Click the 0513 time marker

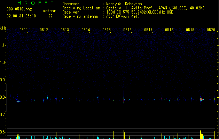tap(65, 30)
